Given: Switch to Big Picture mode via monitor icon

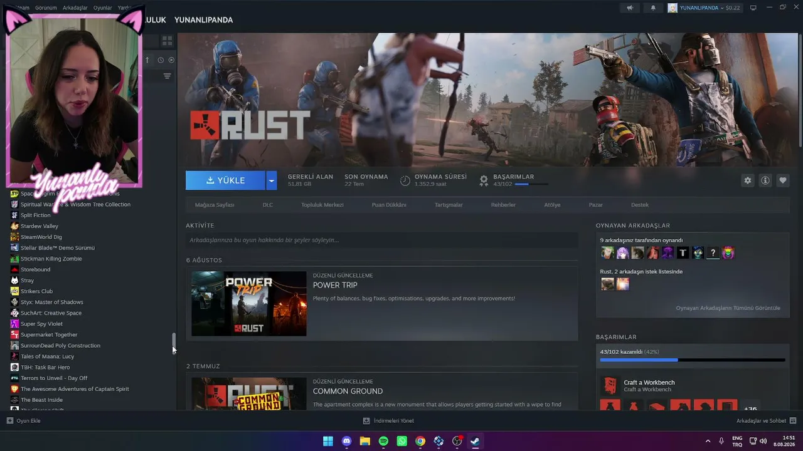Looking at the screenshot, I should pyautogui.click(x=753, y=8).
